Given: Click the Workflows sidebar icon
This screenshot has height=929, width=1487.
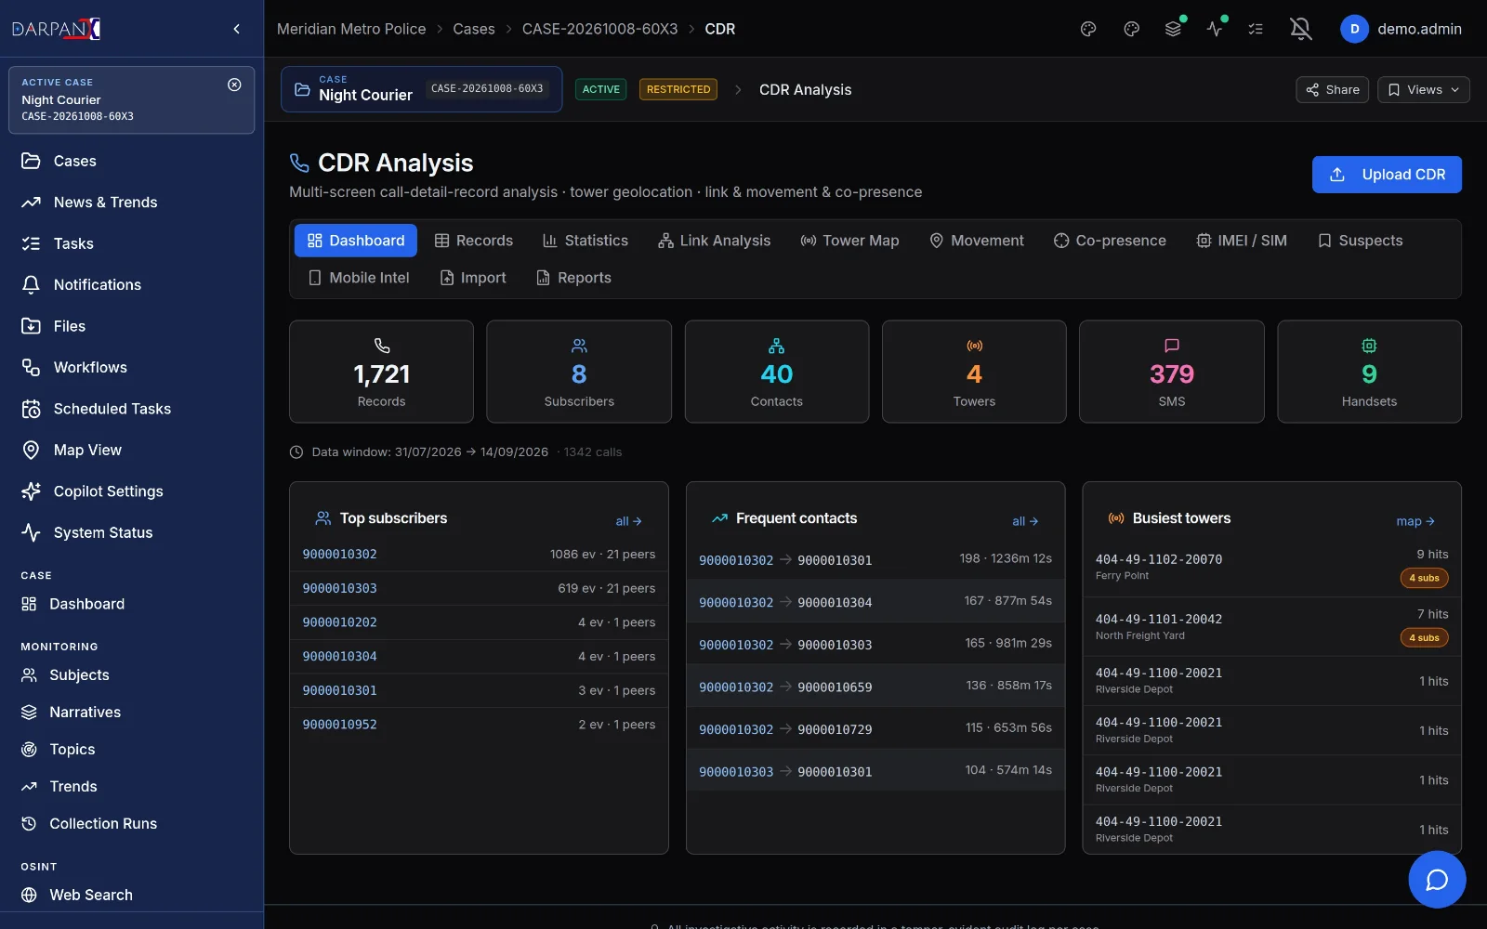Looking at the screenshot, I should coord(31,368).
